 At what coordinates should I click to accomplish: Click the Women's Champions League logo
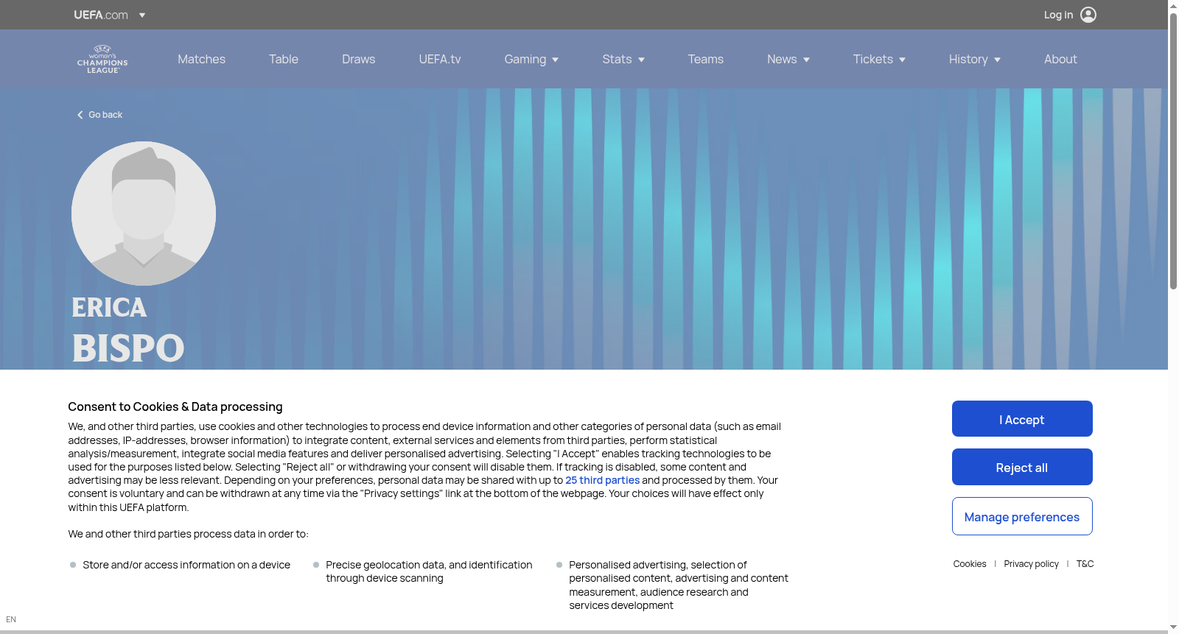pyautogui.click(x=102, y=60)
